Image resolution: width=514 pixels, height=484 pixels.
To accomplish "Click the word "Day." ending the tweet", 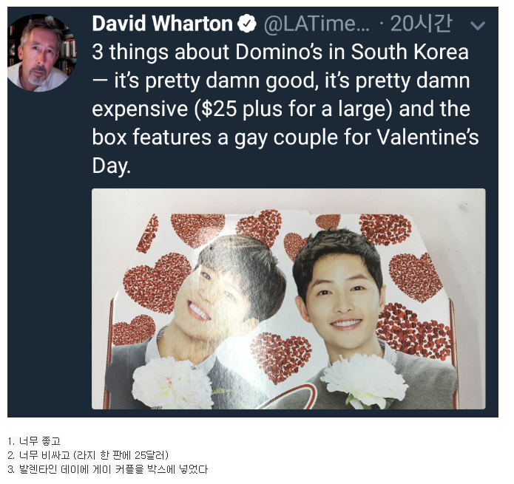I will [111, 166].
